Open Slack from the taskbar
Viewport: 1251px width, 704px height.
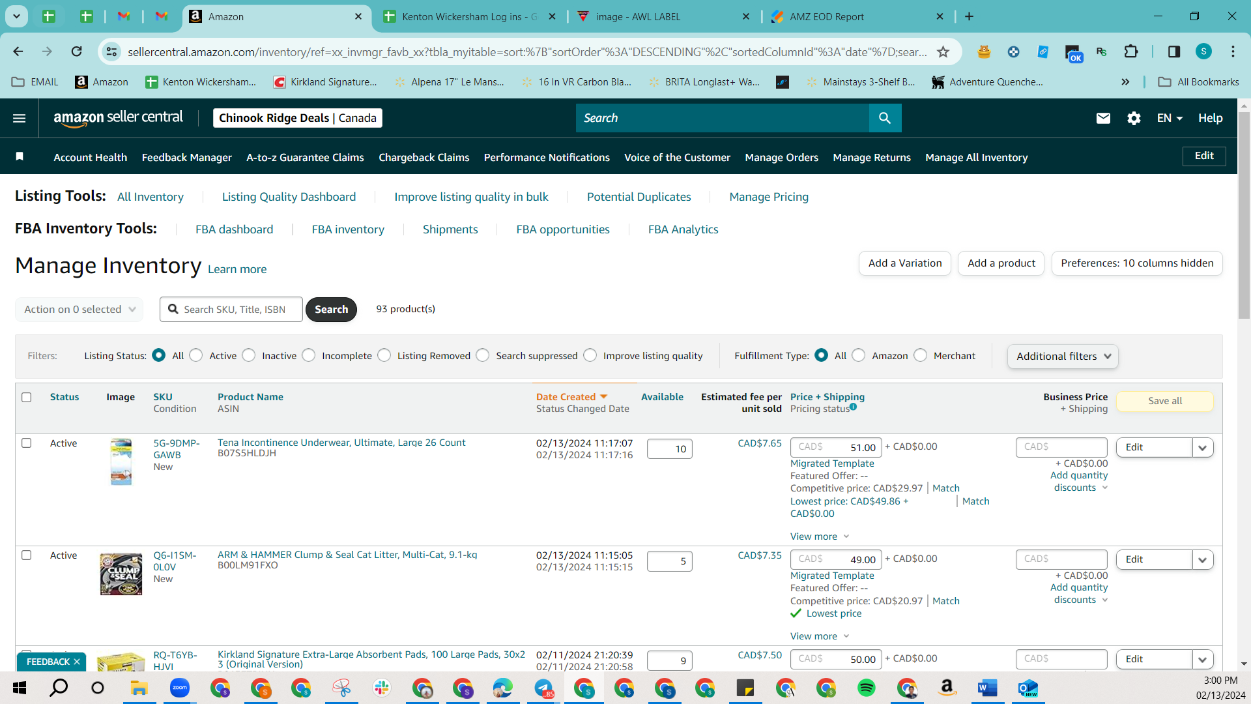point(382,688)
